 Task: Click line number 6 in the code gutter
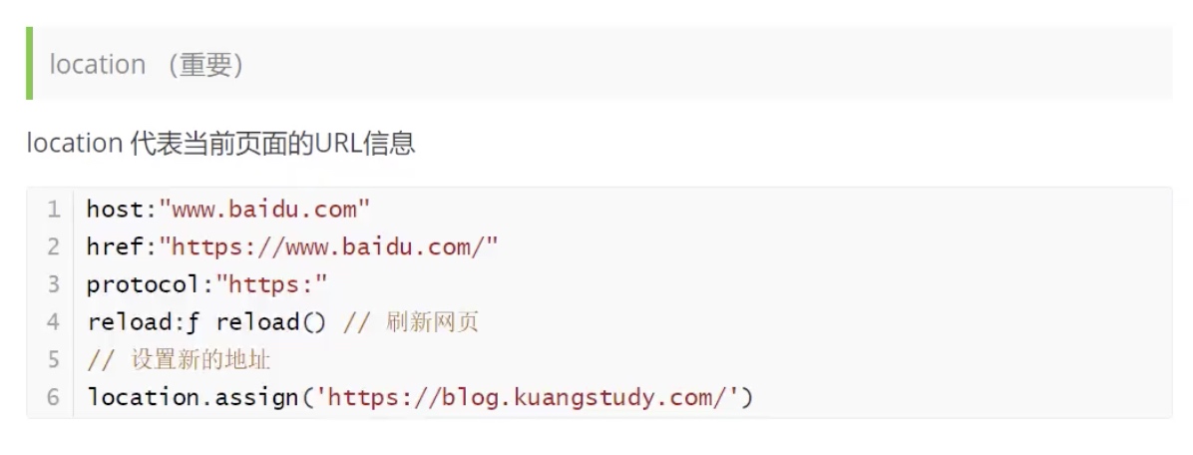pyautogui.click(x=53, y=397)
